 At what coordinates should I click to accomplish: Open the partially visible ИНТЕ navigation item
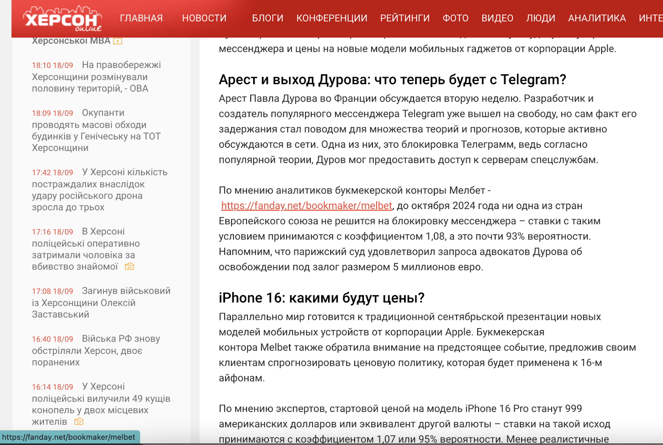651,18
